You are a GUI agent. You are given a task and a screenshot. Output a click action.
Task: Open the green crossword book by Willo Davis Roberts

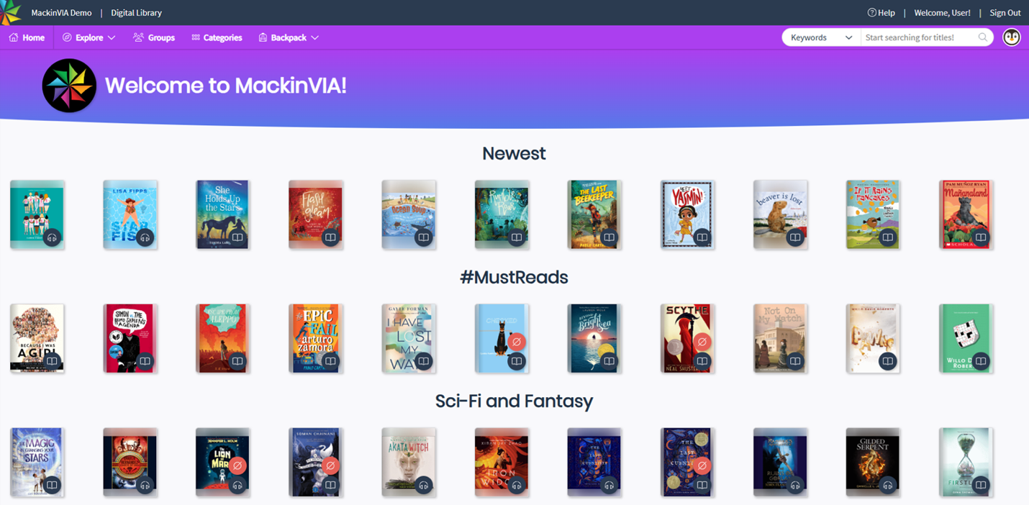[x=966, y=338]
